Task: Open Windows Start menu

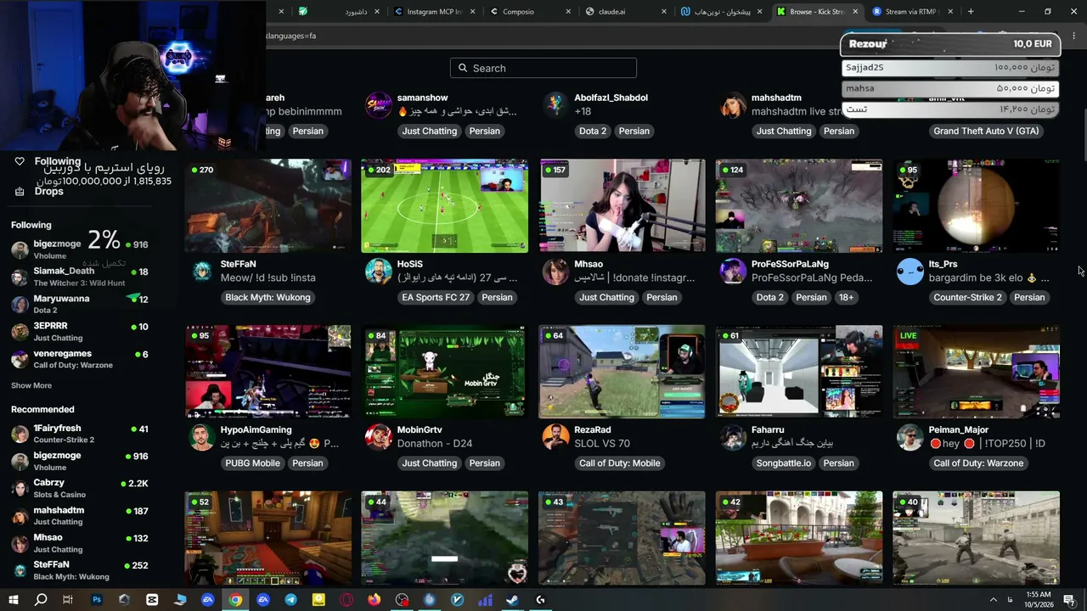Action: 13,600
